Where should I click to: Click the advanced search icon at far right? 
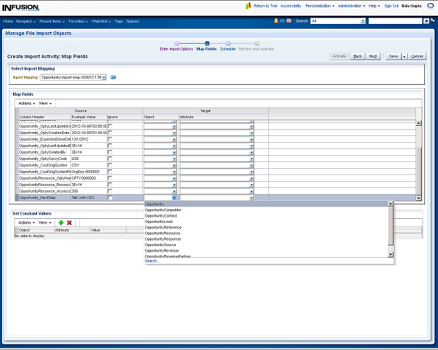pyautogui.click(x=433, y=21)
